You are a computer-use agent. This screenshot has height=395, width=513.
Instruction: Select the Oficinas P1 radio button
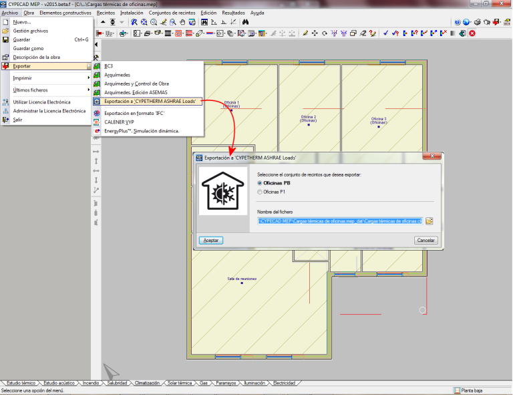pos(260,192)
